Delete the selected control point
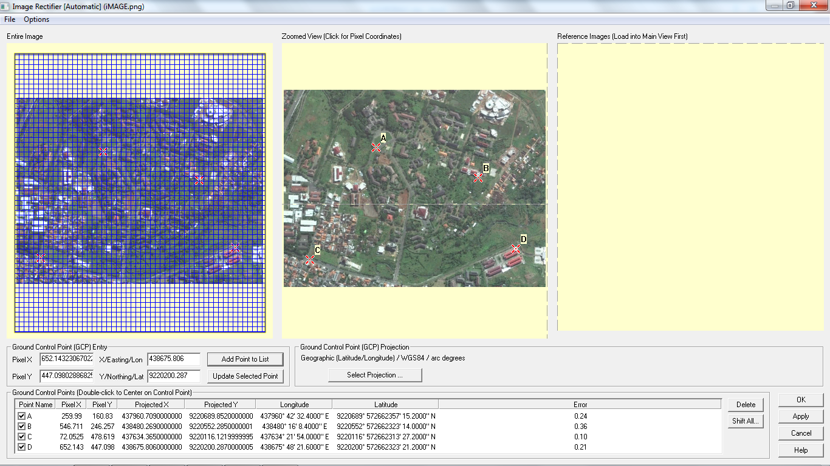The height and width of the screenshot is (466, 830). pyautogui.click(x=746, y=404)
